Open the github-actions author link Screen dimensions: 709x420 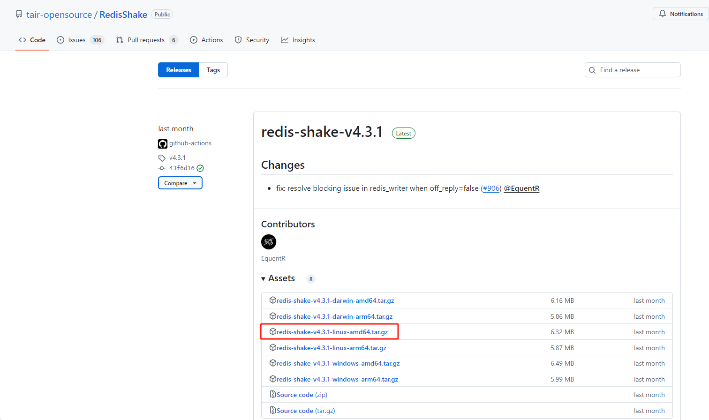click(190, 143)
